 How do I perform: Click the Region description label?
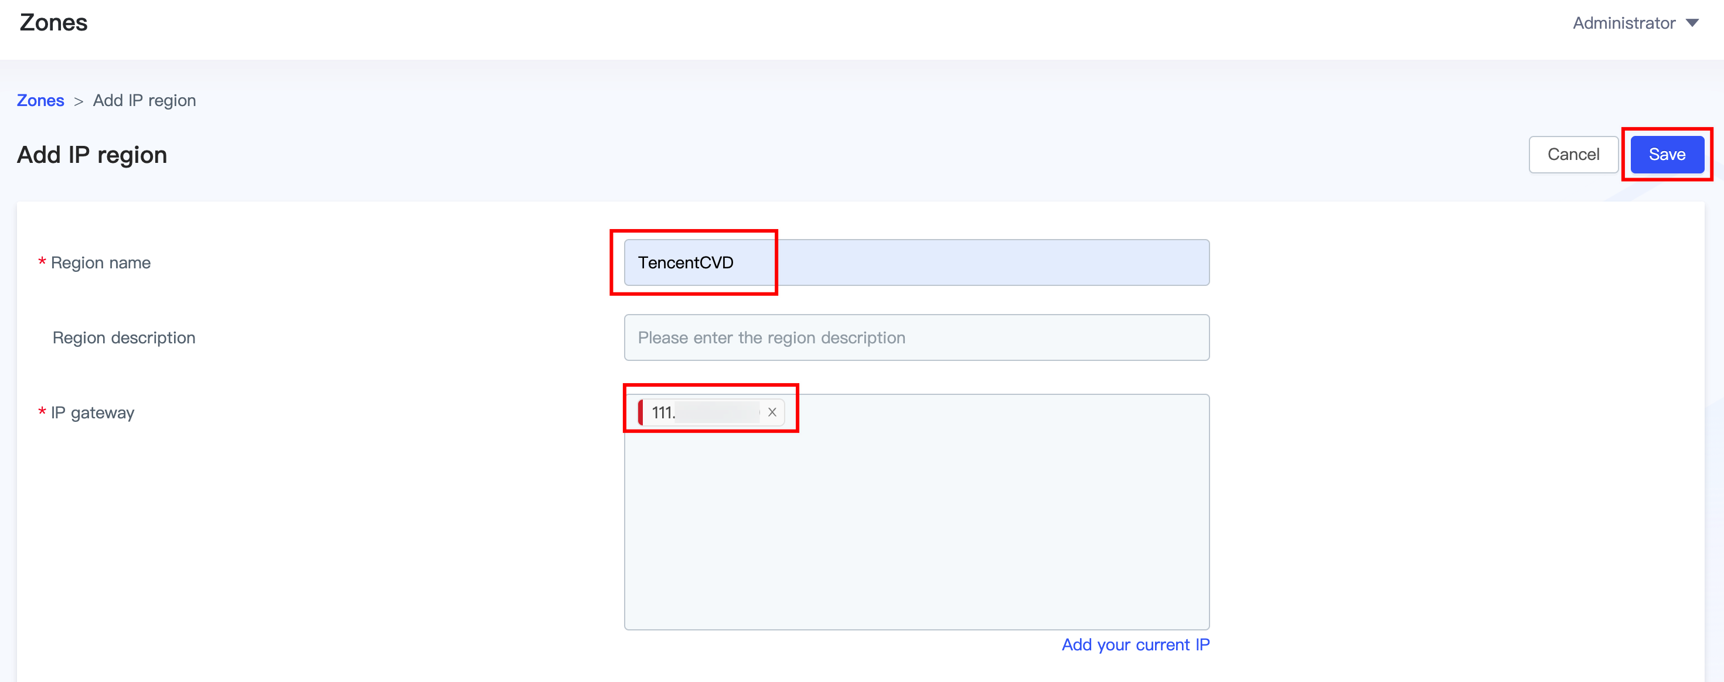(x=124, y=337)
